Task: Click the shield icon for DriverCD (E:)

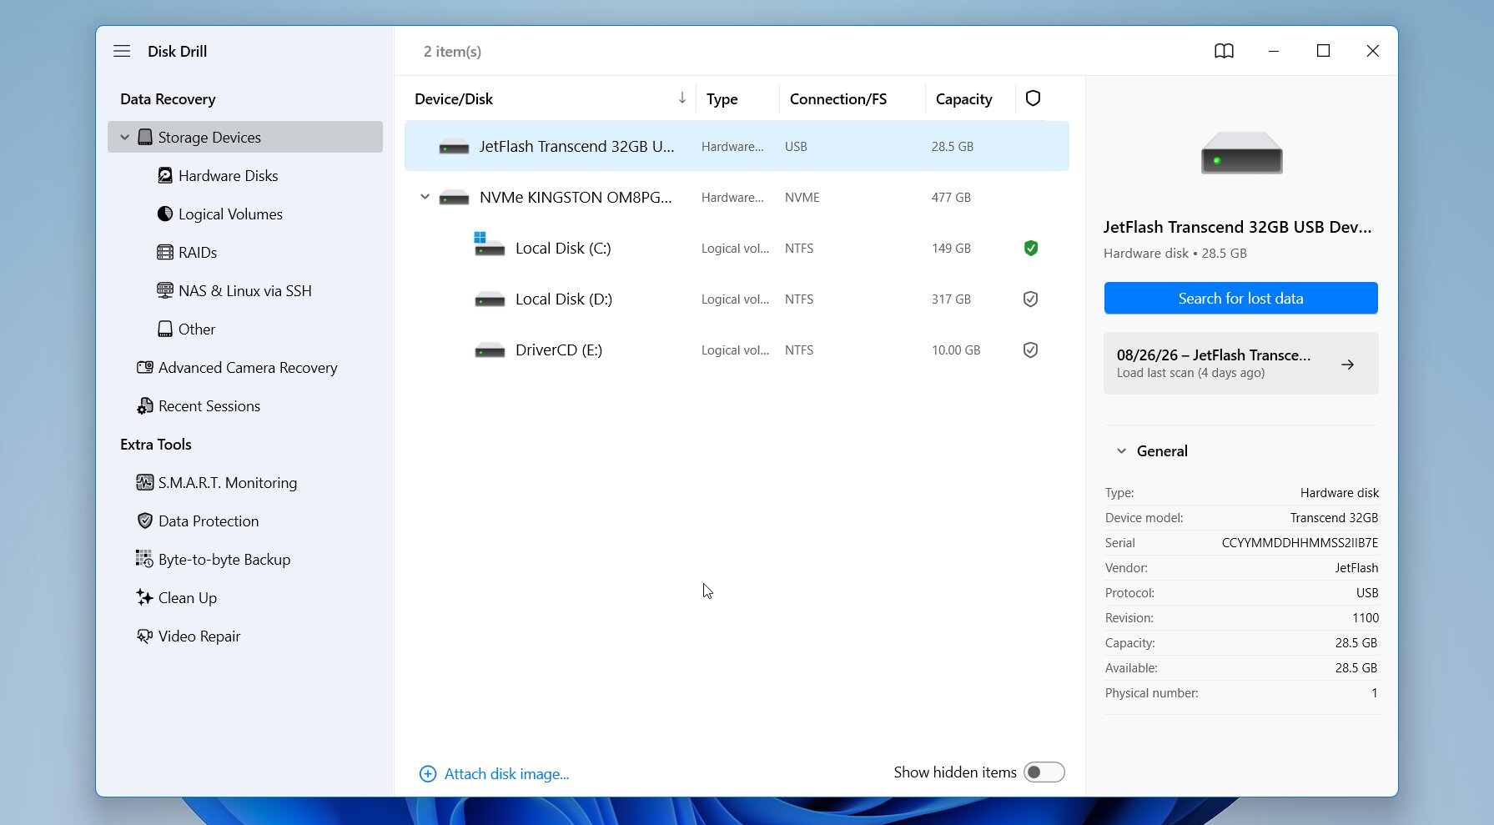Action: pyautogui.click(x=1031, y=350)
